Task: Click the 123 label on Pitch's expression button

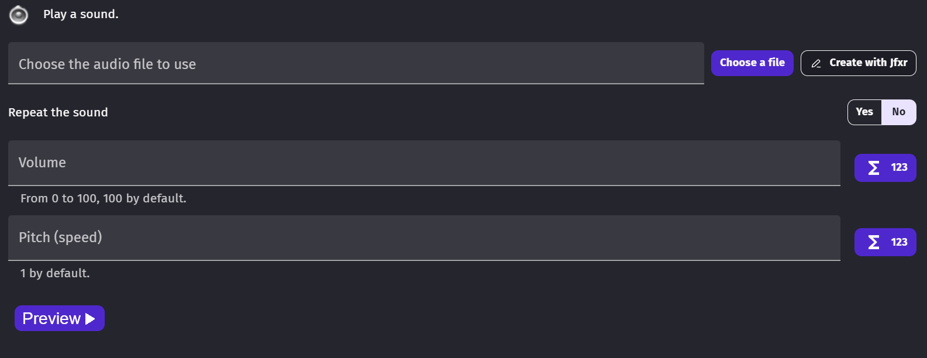Action: [x=899, y=242]
